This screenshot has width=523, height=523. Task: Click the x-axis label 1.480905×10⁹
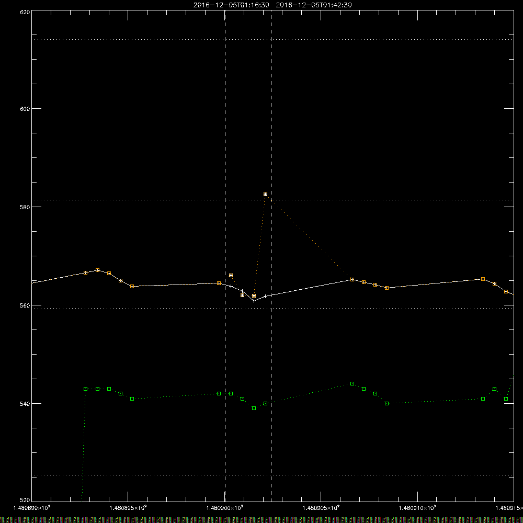click(x=321, y=508)
